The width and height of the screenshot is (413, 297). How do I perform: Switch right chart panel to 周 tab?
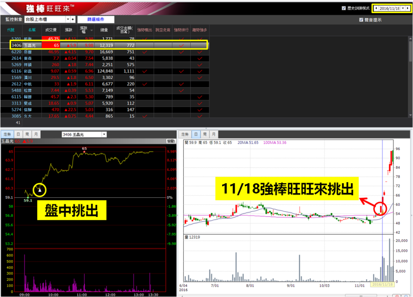coord(204,134)
